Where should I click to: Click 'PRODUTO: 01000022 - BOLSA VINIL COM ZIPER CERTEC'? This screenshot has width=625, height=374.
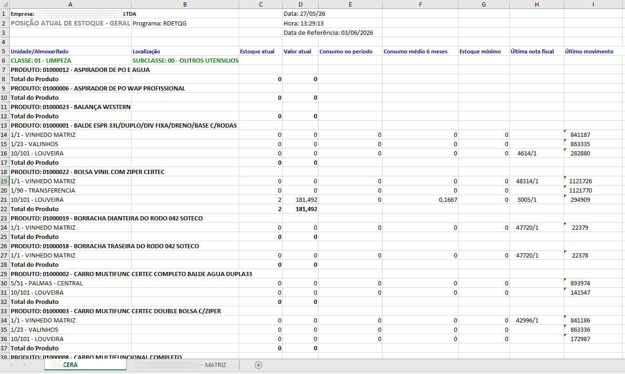click(x=87, y=172)
